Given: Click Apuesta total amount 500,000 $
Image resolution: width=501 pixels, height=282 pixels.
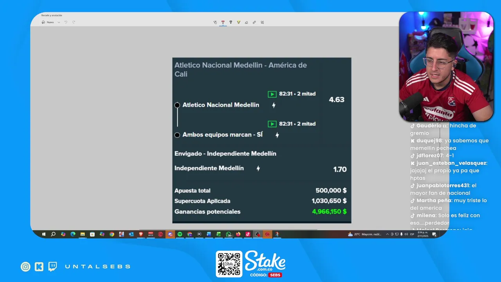Looking at the screenshot, I should pos(331,190).
